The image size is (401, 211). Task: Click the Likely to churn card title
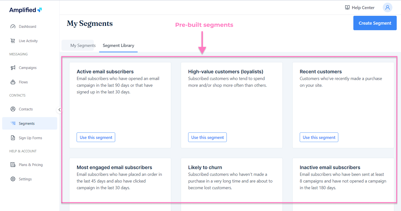tap(205, 167)
